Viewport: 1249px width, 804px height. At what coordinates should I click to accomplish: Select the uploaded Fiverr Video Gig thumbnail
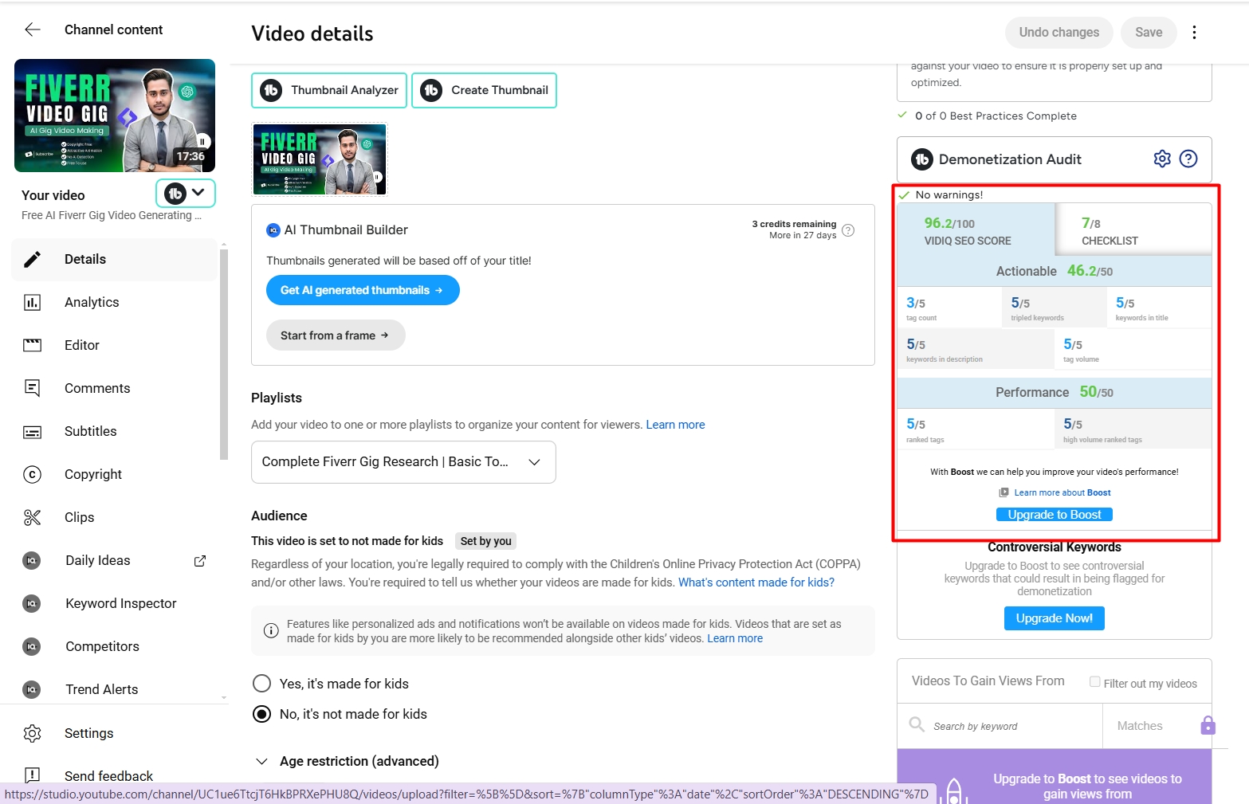[320, 159]
